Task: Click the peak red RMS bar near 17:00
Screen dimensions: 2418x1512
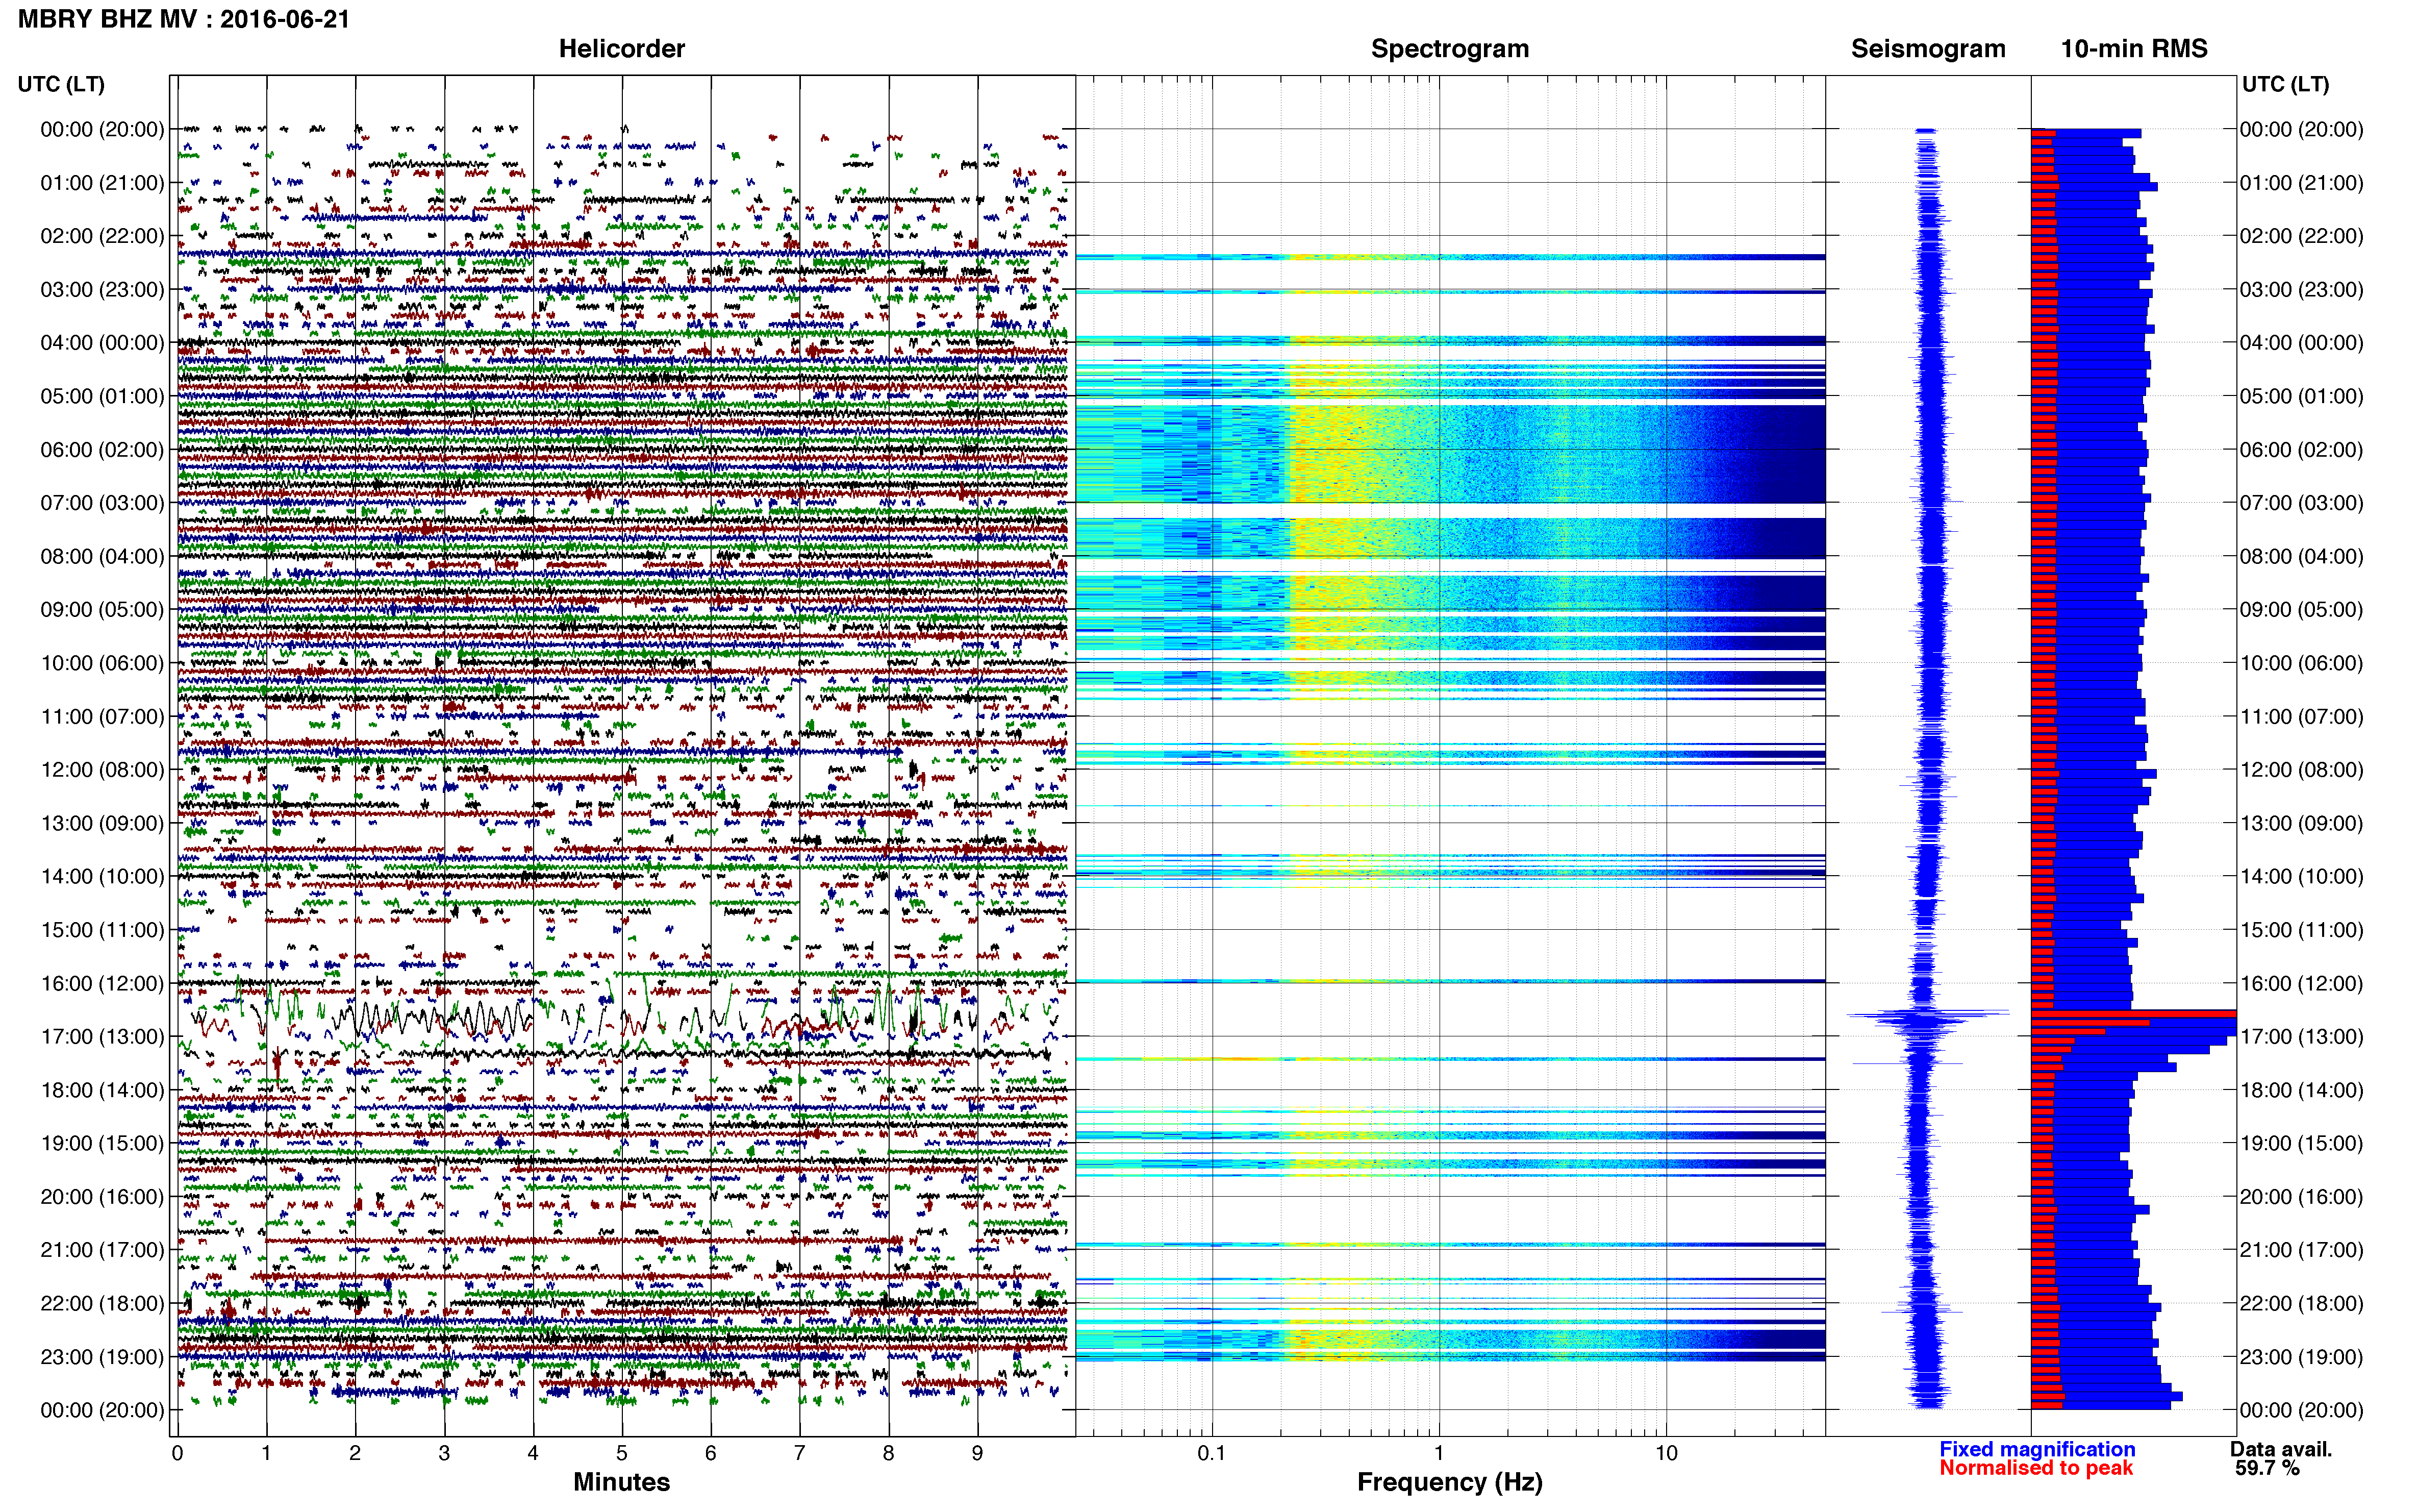Action: point(2133,1013)
